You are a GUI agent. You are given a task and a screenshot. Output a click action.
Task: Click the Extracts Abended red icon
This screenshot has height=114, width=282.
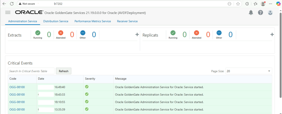pyautogui.click(x=61, y=33)
